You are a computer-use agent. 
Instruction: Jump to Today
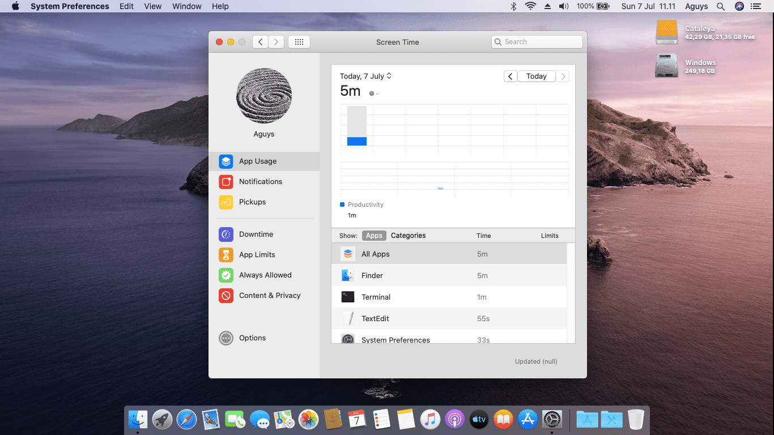[536, 76]
